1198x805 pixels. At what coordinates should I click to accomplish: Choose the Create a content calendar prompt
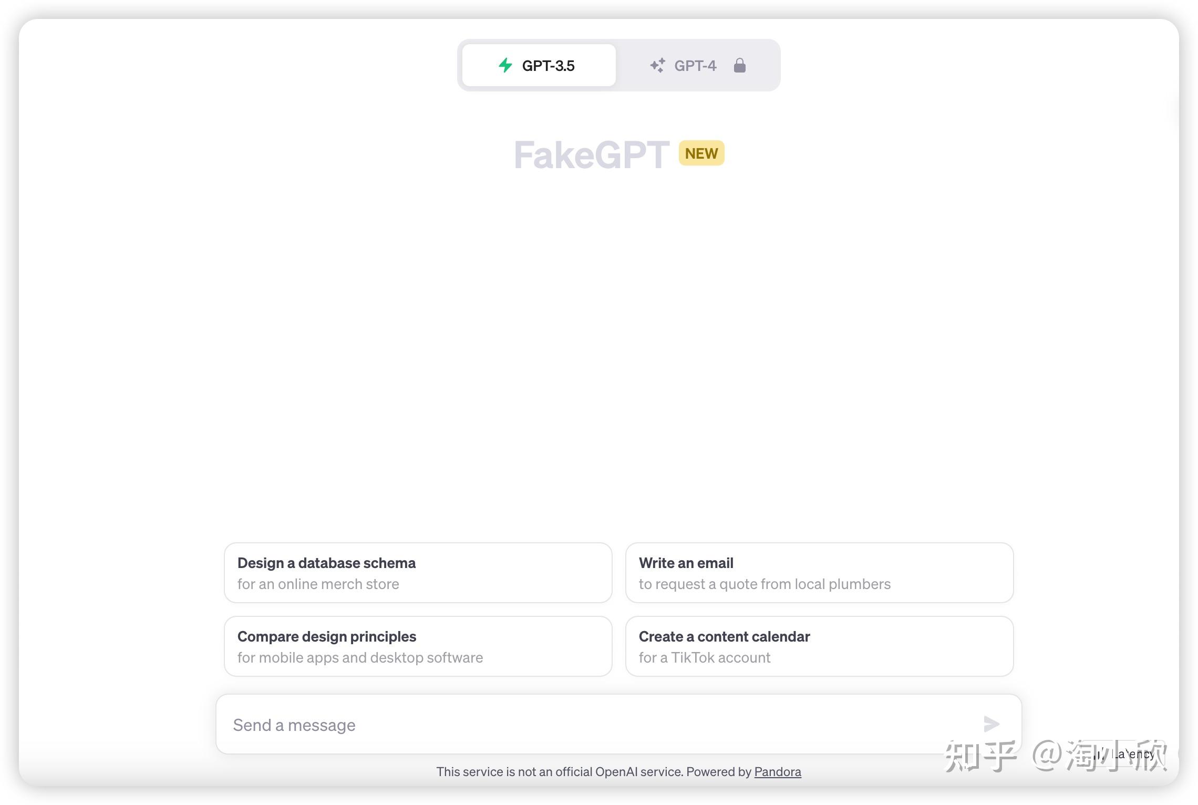[819, 646]
